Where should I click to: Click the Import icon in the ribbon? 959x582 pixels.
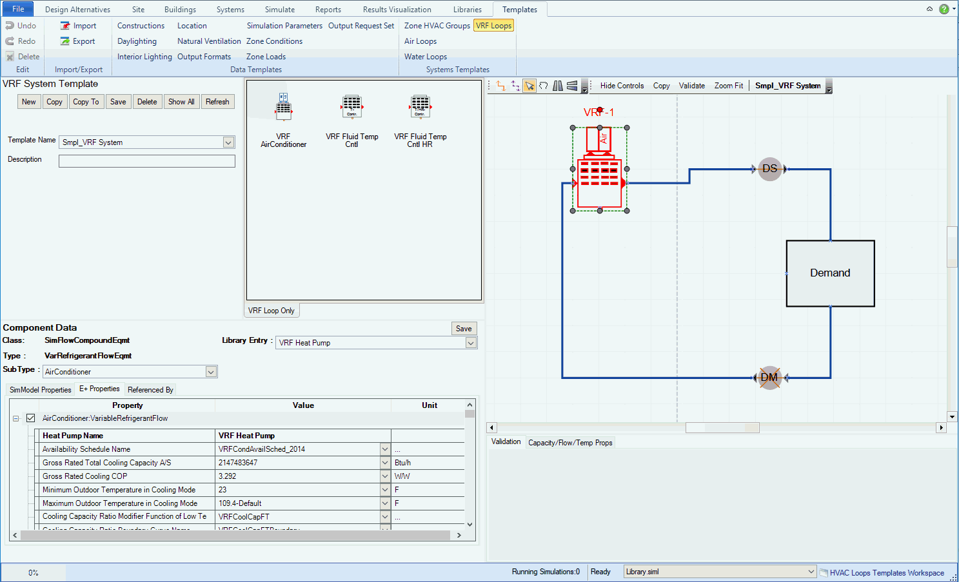point(65,26)
